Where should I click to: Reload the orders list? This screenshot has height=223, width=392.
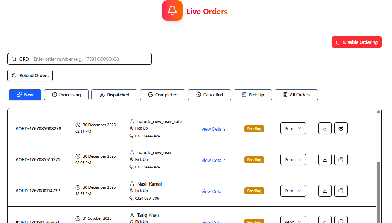point(30,76)
